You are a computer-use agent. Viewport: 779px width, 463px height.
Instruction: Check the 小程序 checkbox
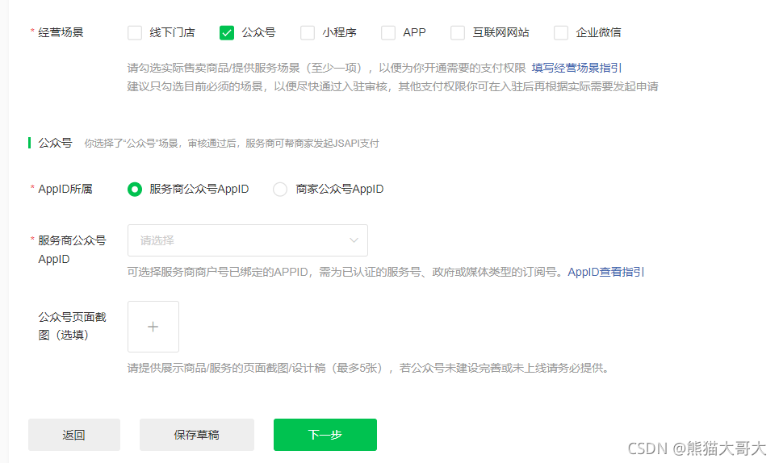[x=308, y=33]
